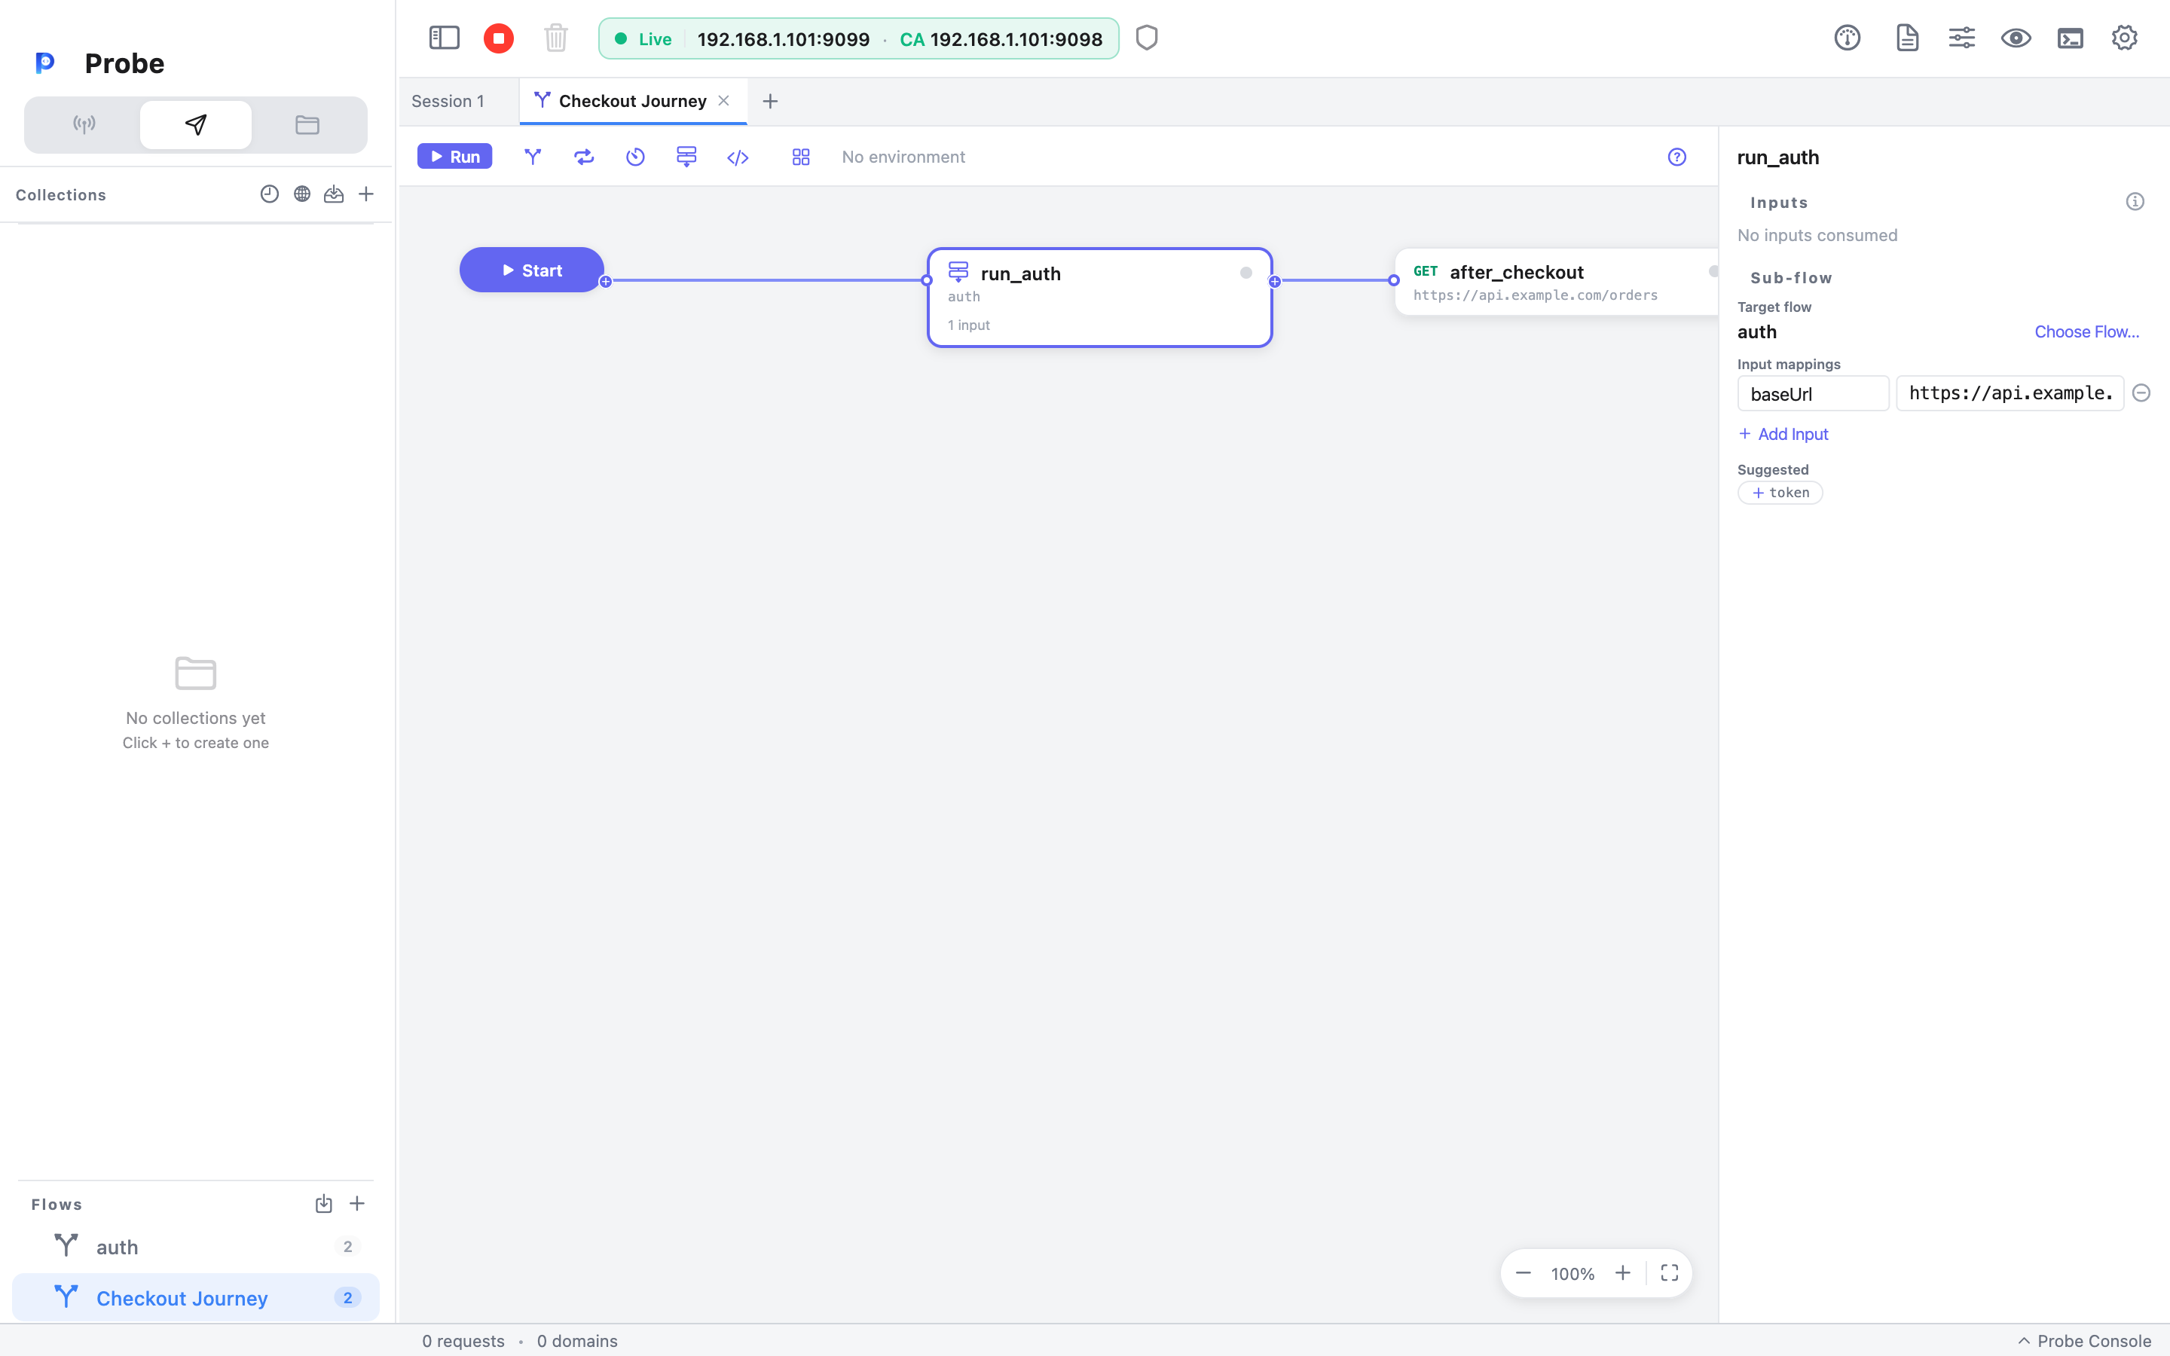Click the Run flow button
2170x1356 pixels.
(x=454, y=157)
